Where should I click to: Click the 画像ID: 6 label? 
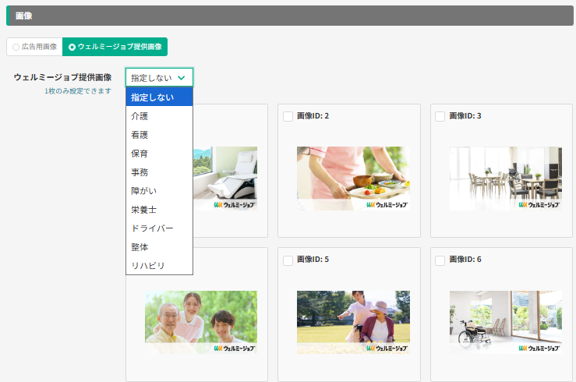click(x=465, y=260)
